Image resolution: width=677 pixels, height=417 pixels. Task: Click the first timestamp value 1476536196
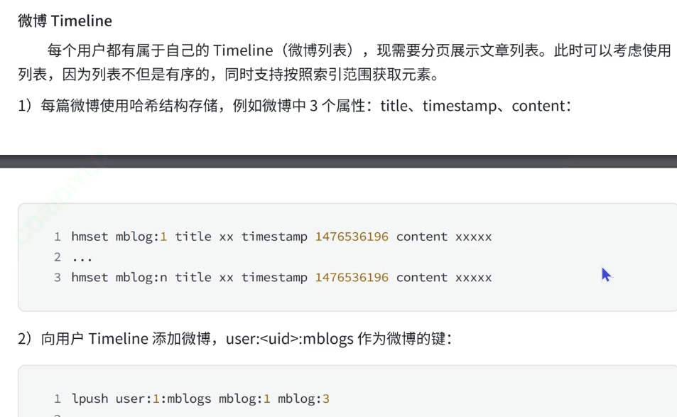tap(352, 237)
